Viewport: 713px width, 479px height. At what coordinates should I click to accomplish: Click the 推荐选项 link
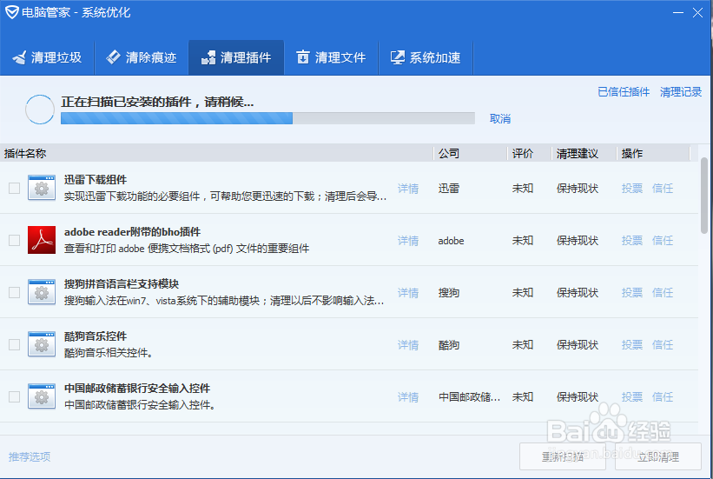click(x=30, y=456)
